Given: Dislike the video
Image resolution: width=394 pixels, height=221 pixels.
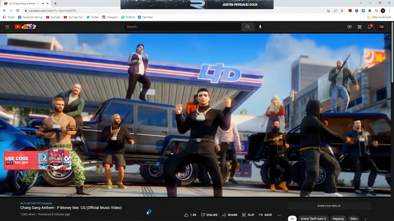Looking at the screenshot, I should pyautogui.click(x=209, y=215).
